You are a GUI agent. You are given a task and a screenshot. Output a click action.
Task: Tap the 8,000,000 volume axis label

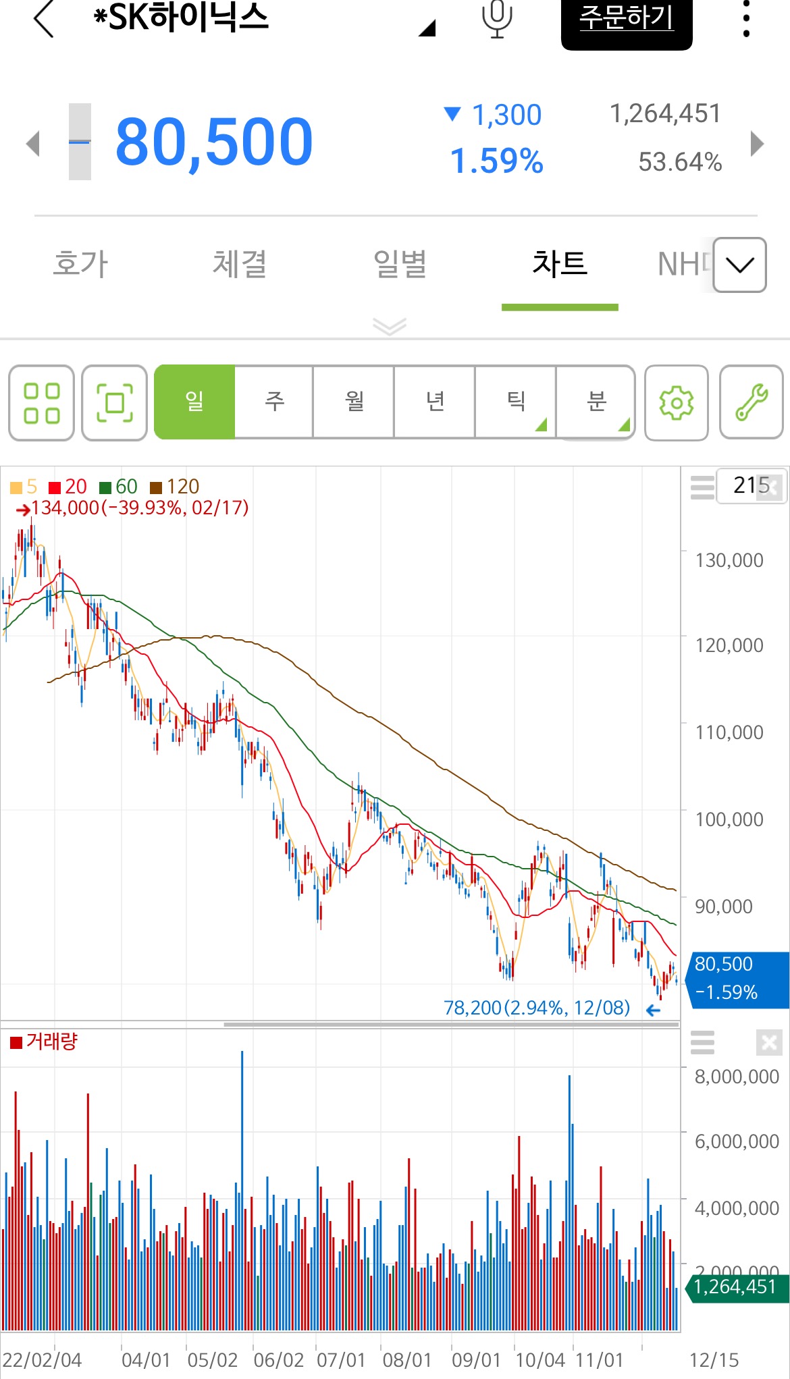[737, 1077]
